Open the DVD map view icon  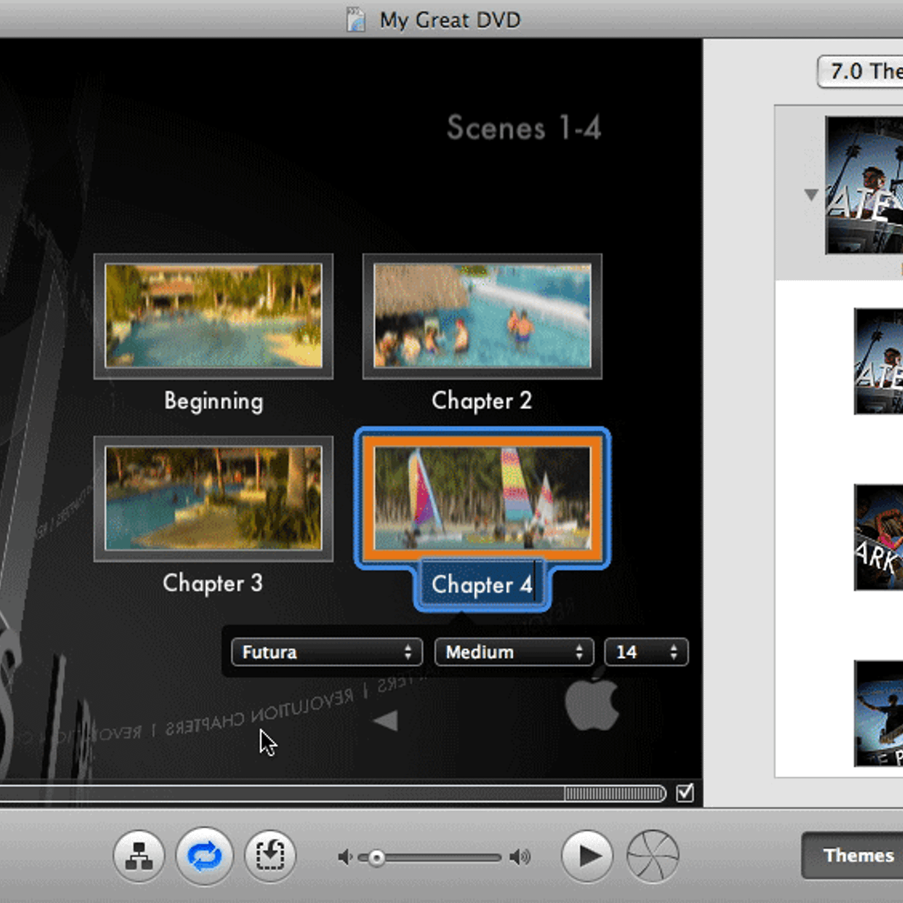[139, 856]
